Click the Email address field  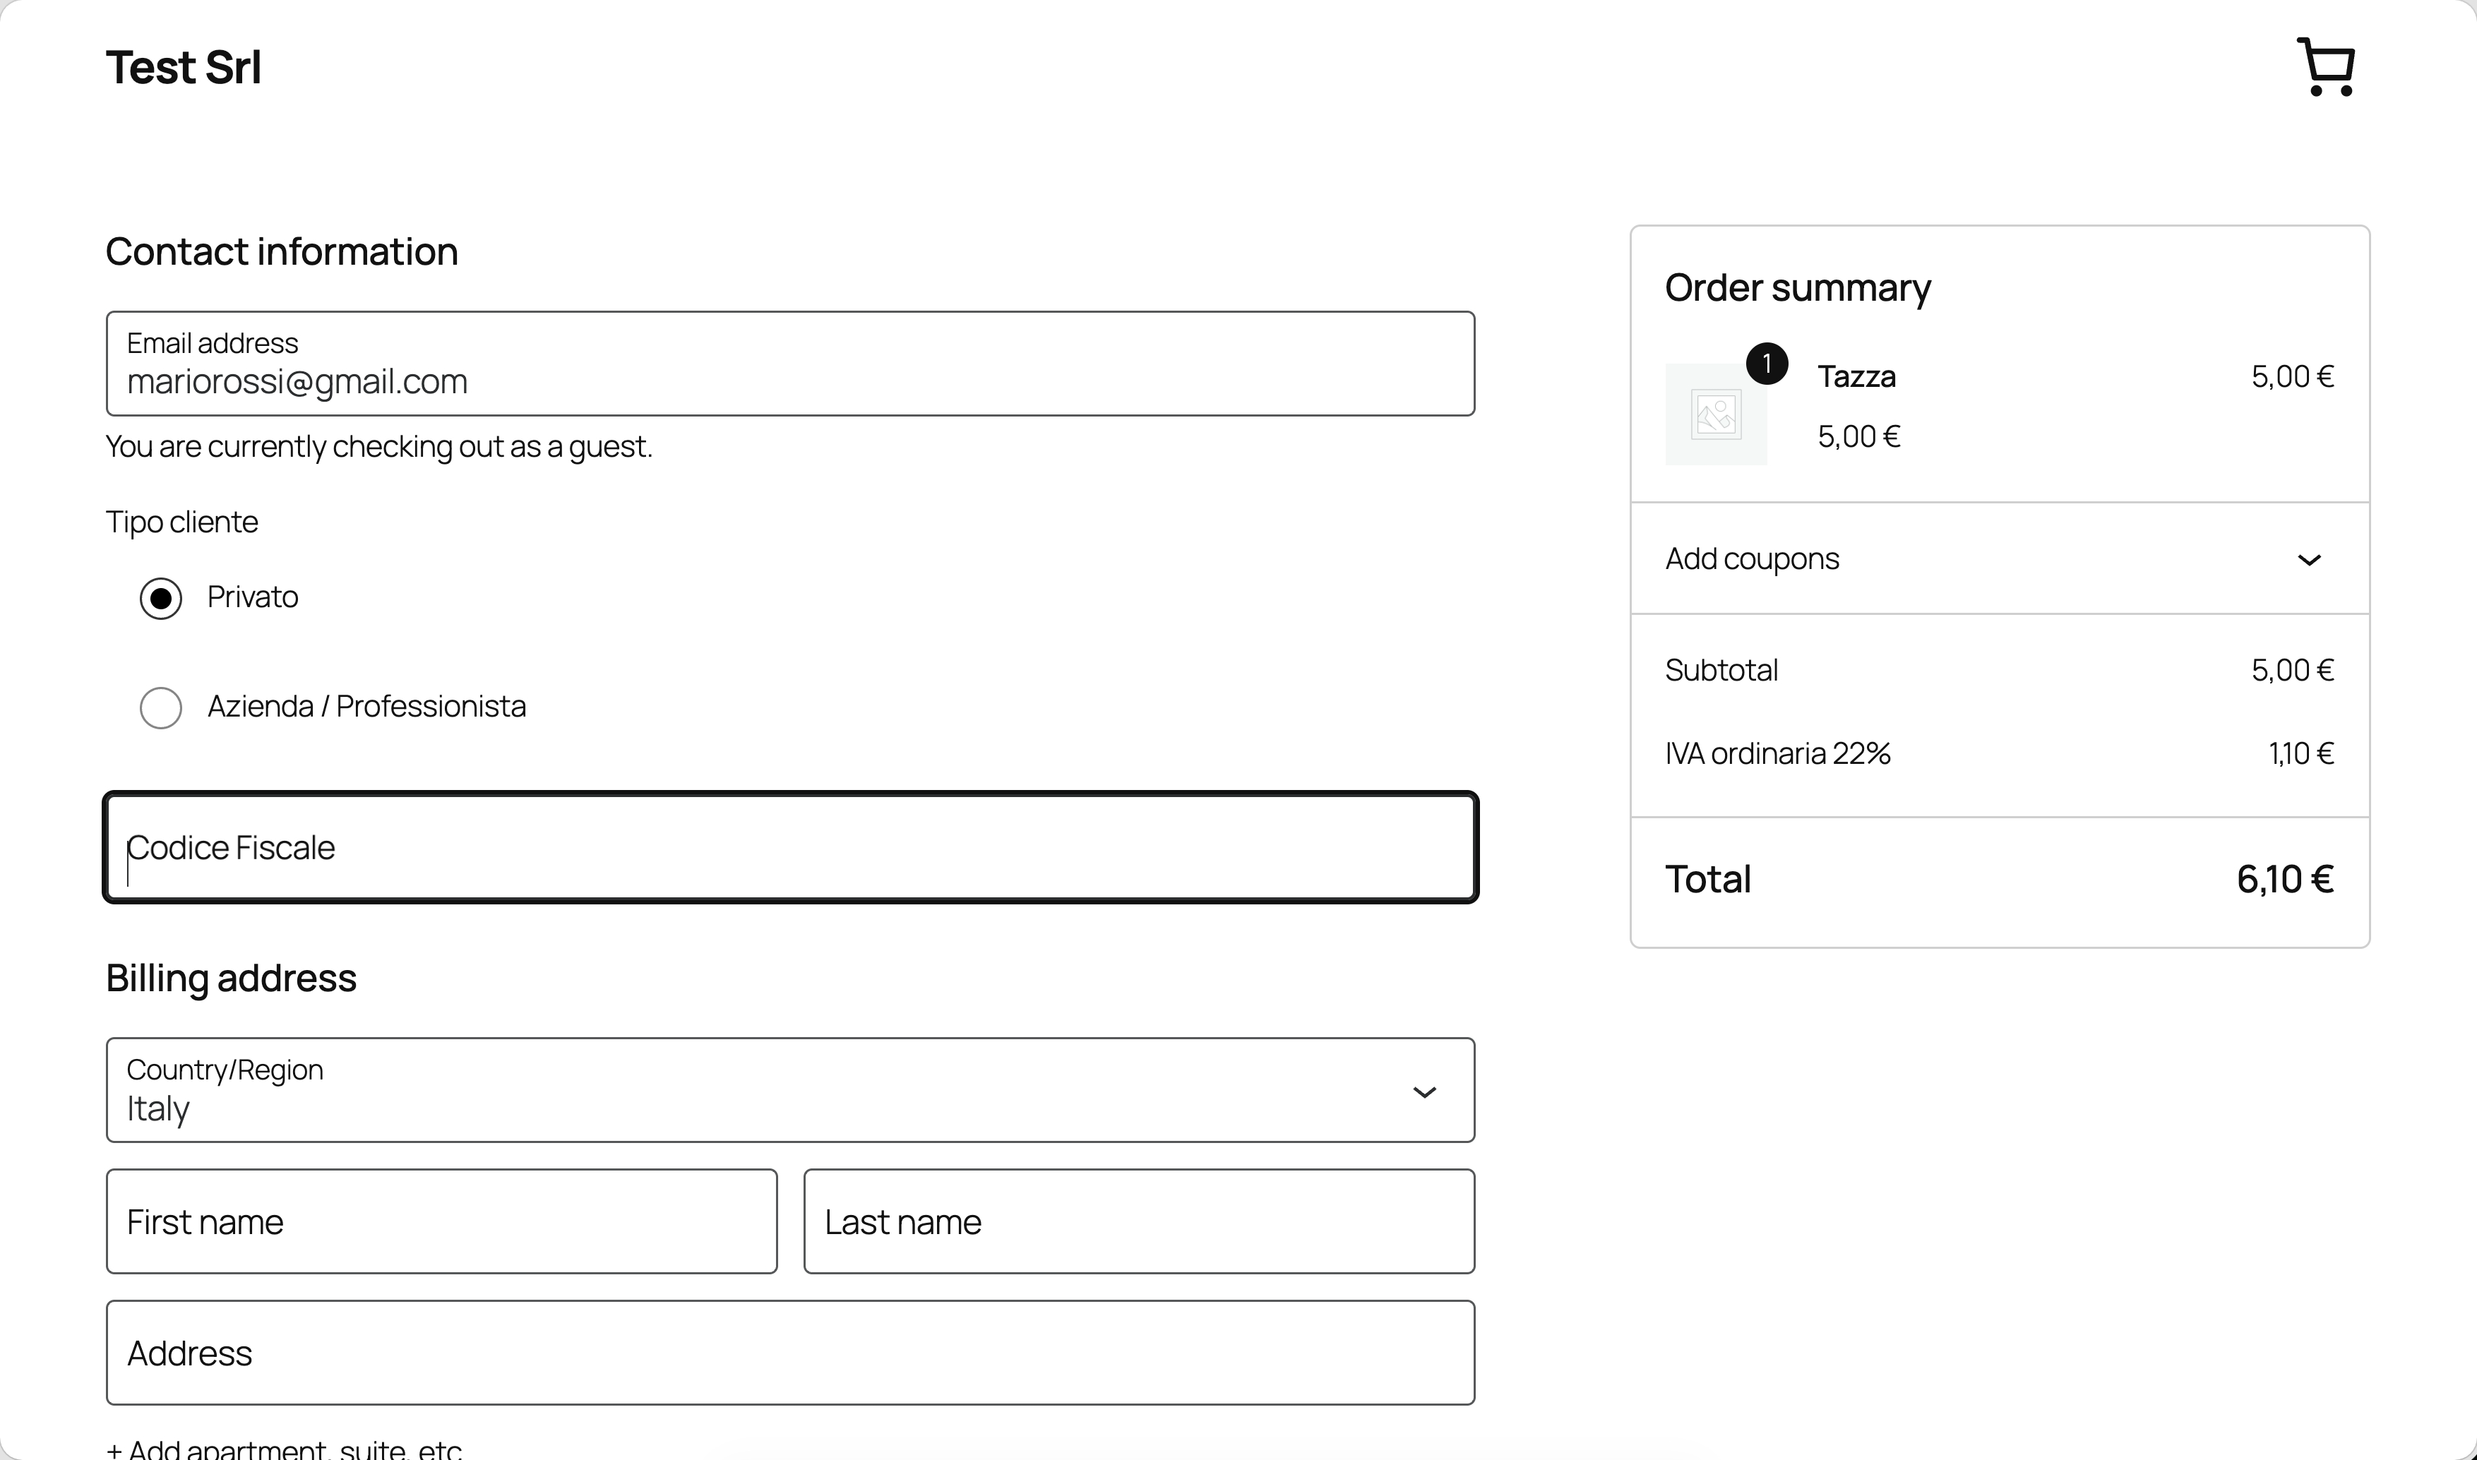point(790,364)
